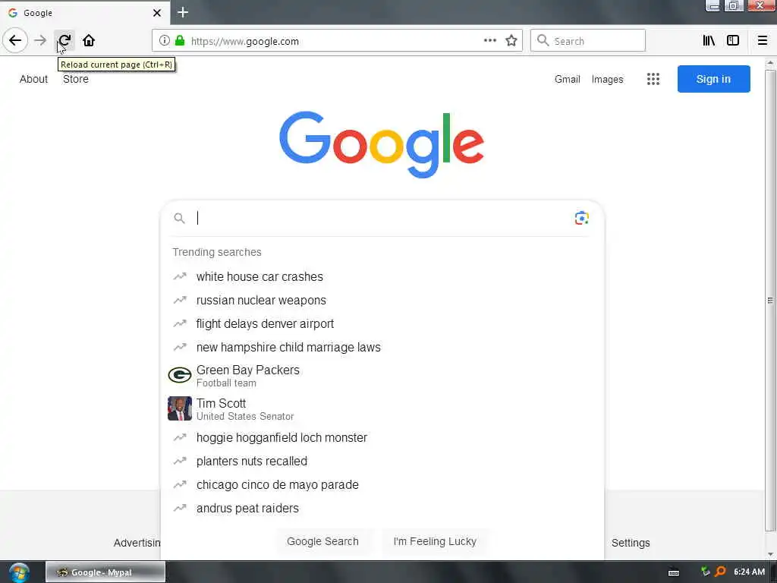Select the Green Bay Packers suggestion text
777x583 pixels.
tap(248, 370)
